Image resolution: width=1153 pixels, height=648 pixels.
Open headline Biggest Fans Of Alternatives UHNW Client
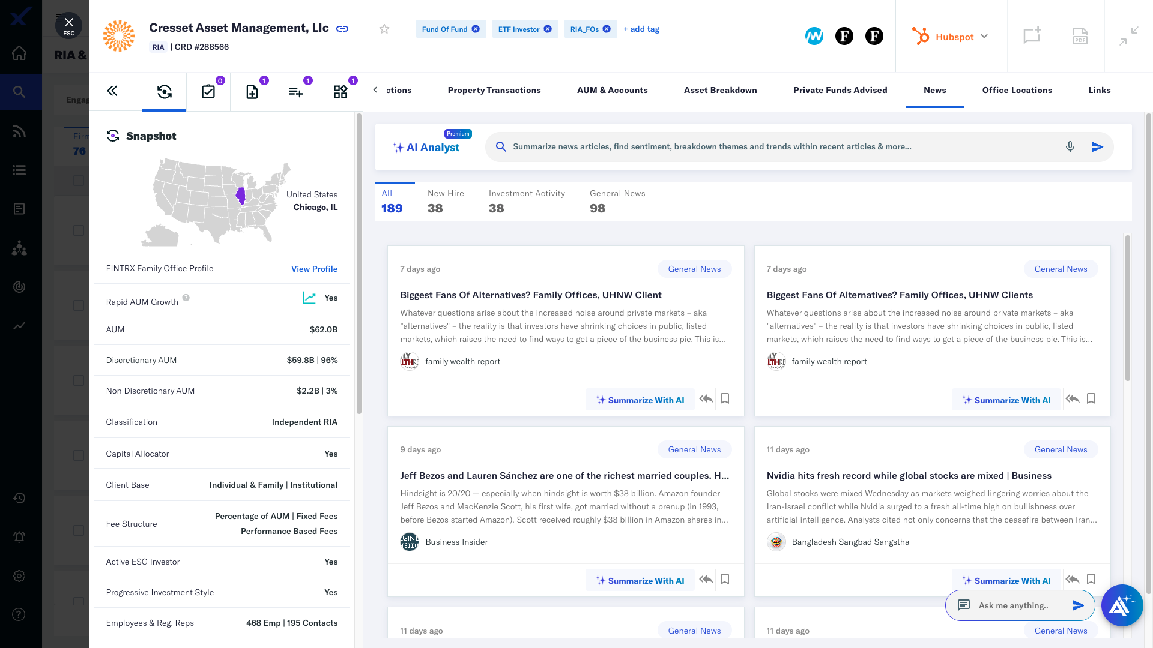click(x=531, y=295)
